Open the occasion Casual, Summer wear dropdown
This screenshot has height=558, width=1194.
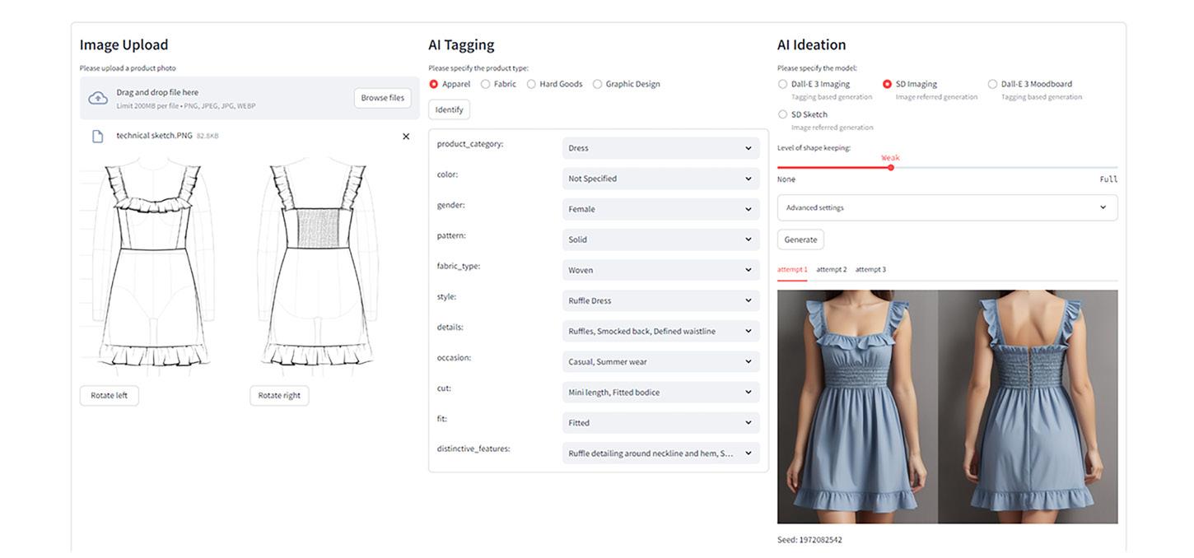tap(660, 362)
